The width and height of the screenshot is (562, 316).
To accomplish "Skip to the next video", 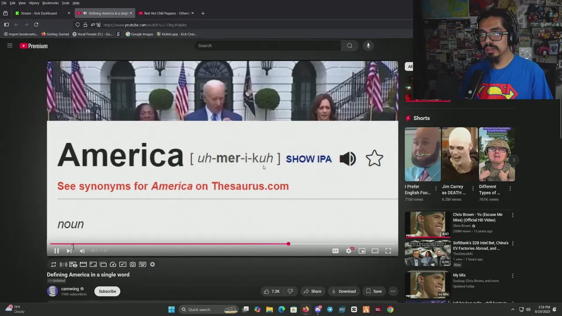I will coord(69,251).
